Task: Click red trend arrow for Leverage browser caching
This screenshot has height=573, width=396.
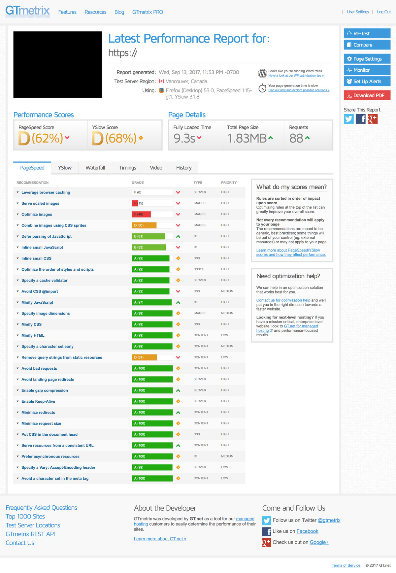Action: tap(178, 192)
